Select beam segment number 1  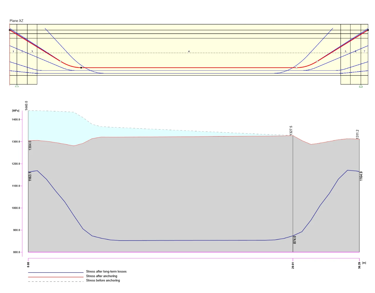pyautogui.click(x=13, y=52)
